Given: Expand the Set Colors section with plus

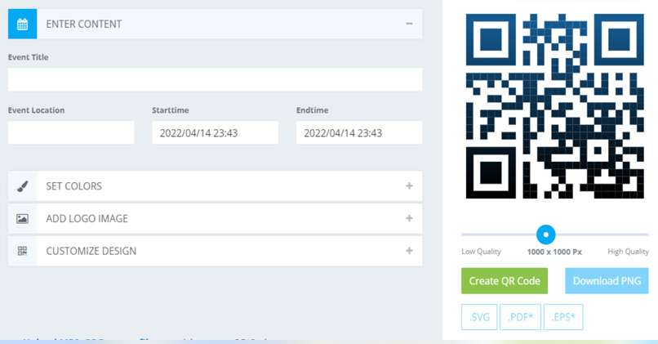Looking at the screenshot, I should 409,185.
